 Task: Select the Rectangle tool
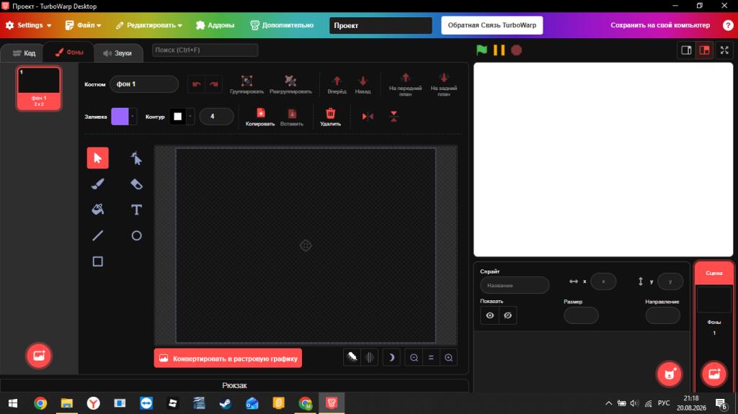(x=97, y=261)
